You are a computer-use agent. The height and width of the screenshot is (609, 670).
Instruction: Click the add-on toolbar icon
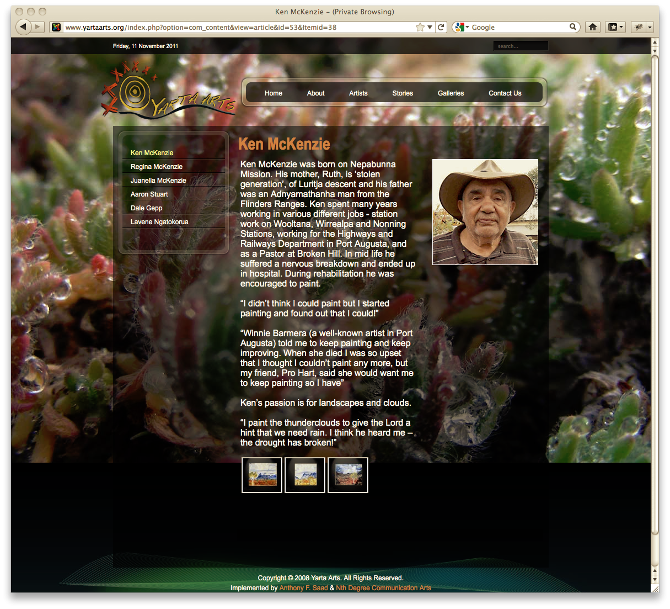point(639,27)
